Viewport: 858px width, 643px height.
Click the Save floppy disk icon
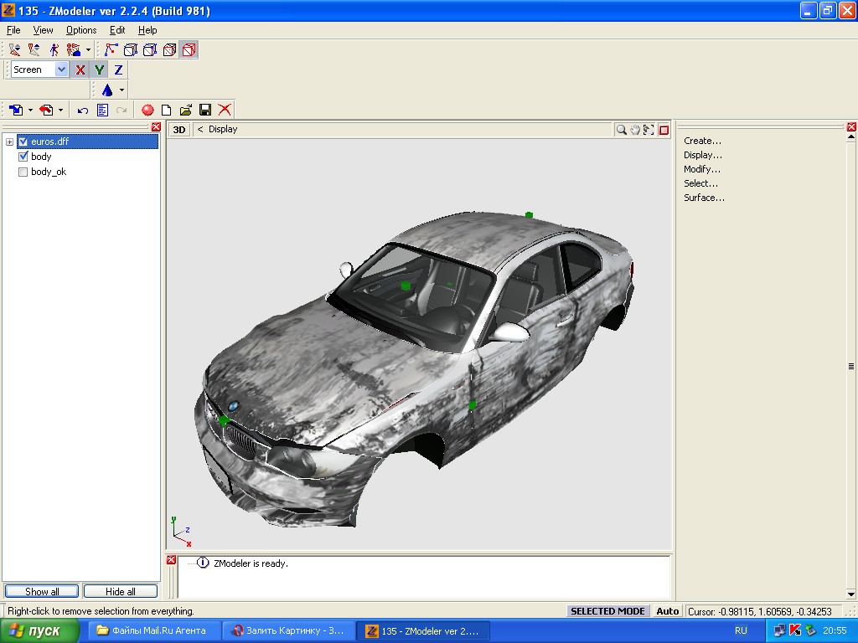tap(205, 110)
